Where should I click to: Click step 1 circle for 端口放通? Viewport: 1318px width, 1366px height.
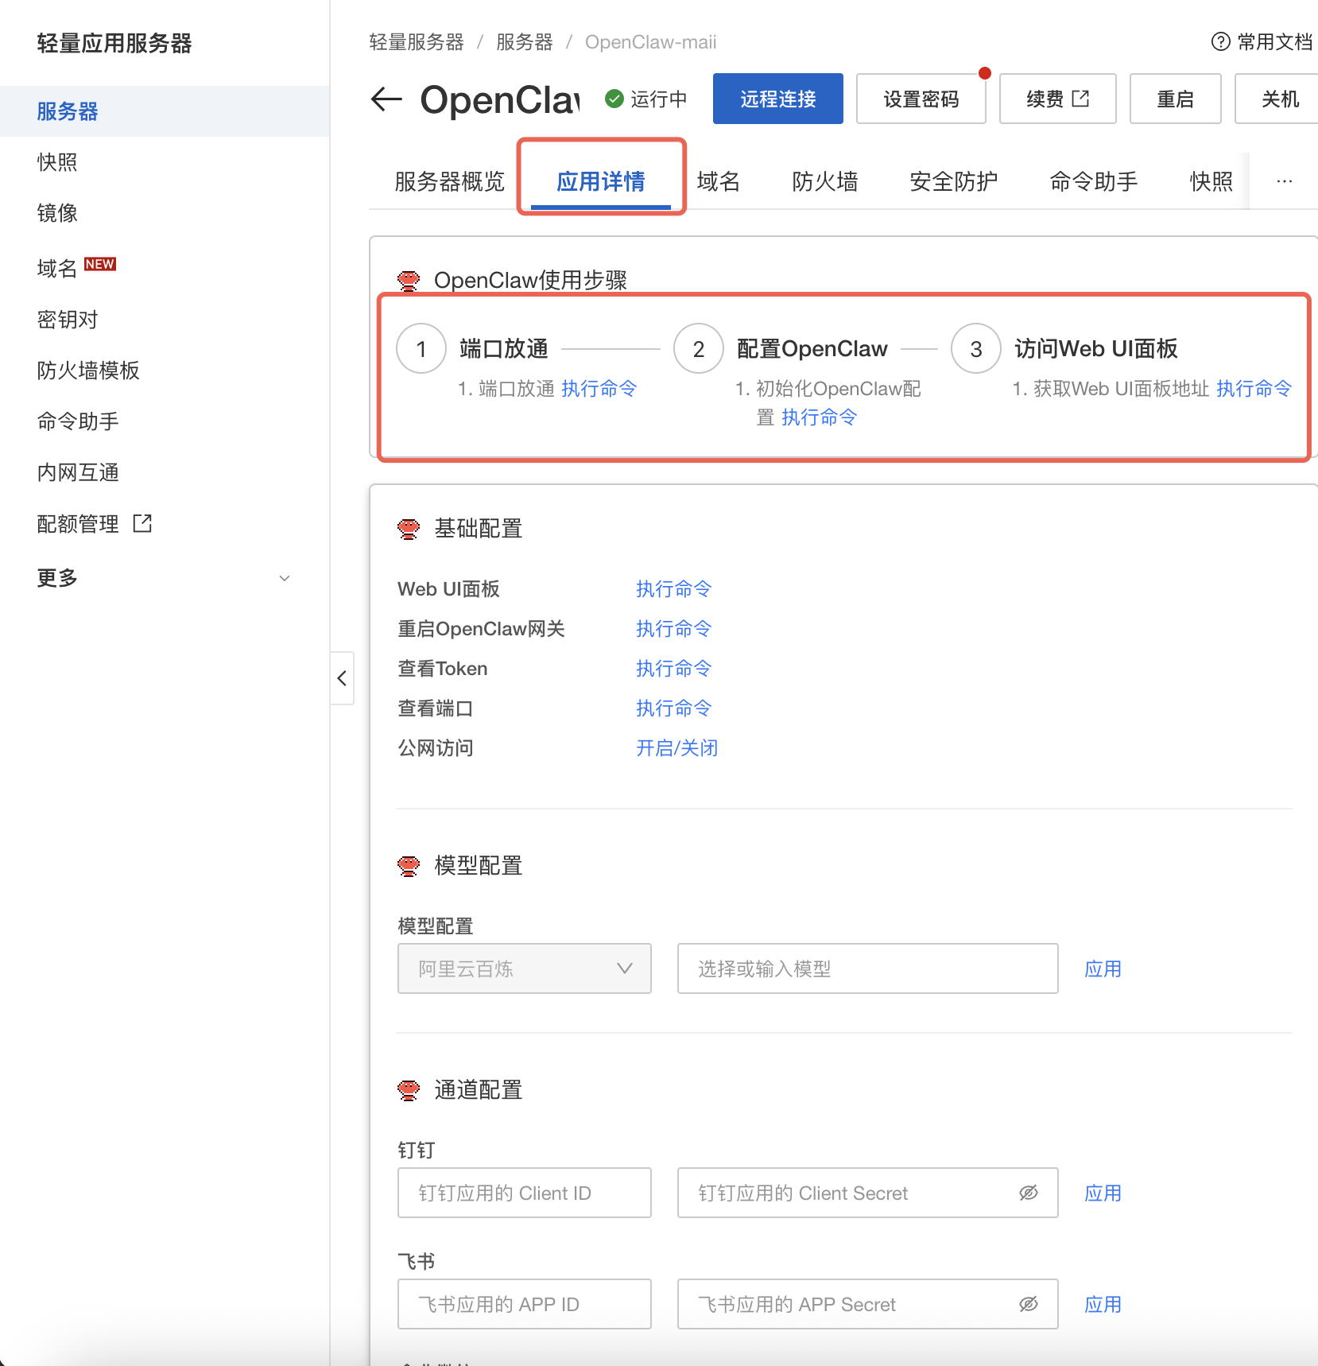coord(421,349)
